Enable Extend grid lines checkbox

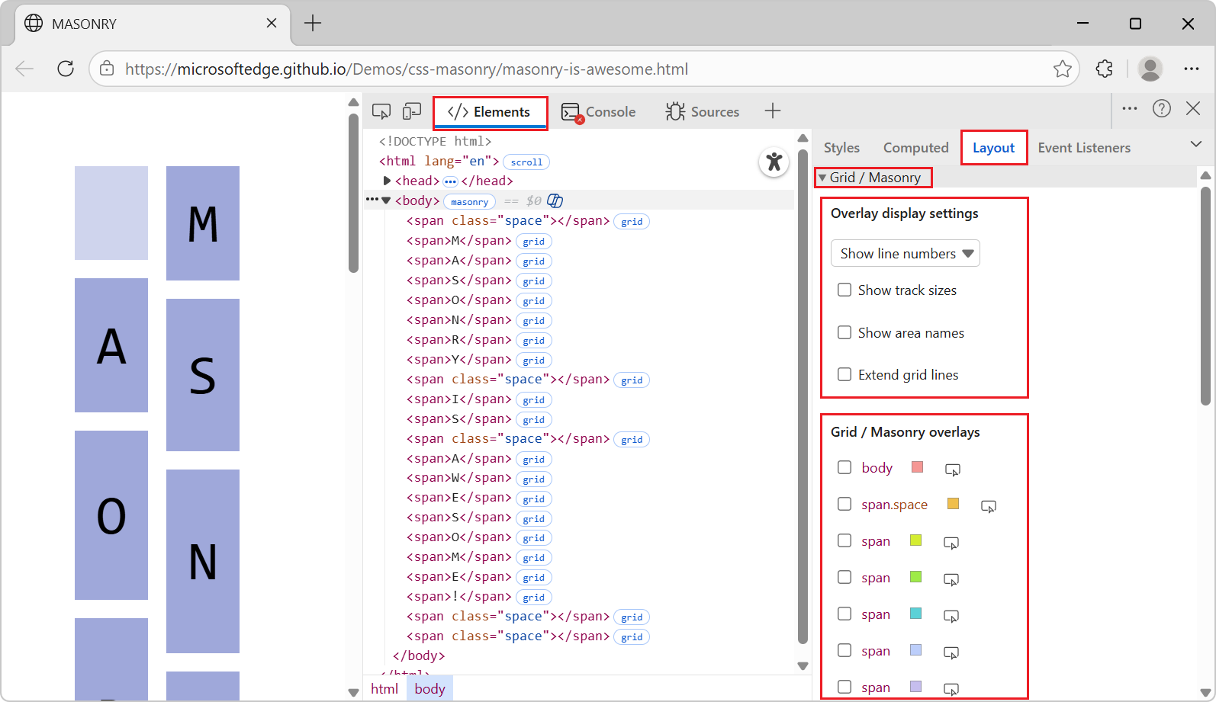[x=844, y=374]
